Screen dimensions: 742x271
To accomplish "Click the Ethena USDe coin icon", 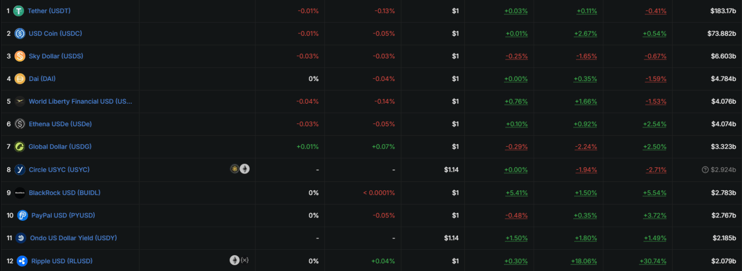I will (20, 124).
